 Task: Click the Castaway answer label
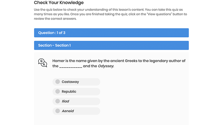70,82
